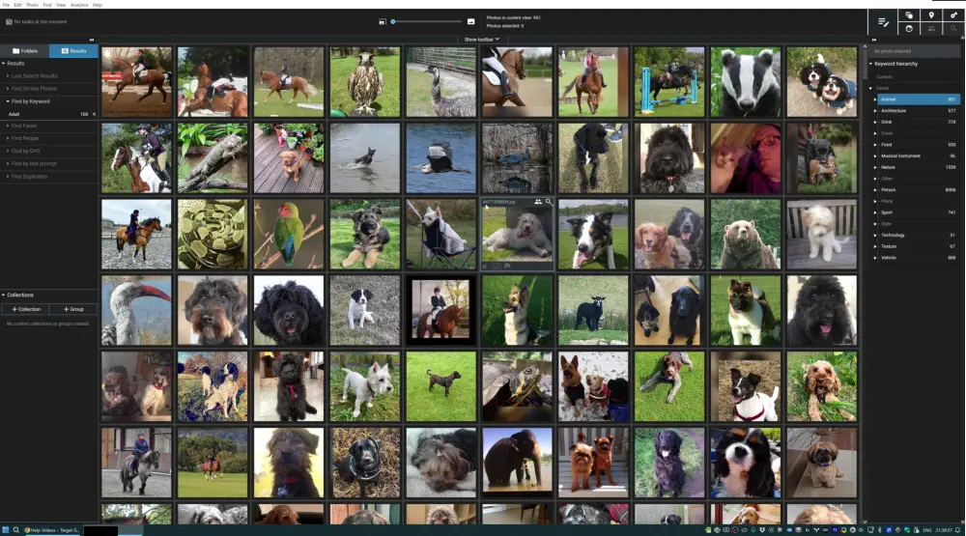The width and height of the screenshot is (966, 536).
Task: Click the GPS location pin icon
Action: point(931,14)
